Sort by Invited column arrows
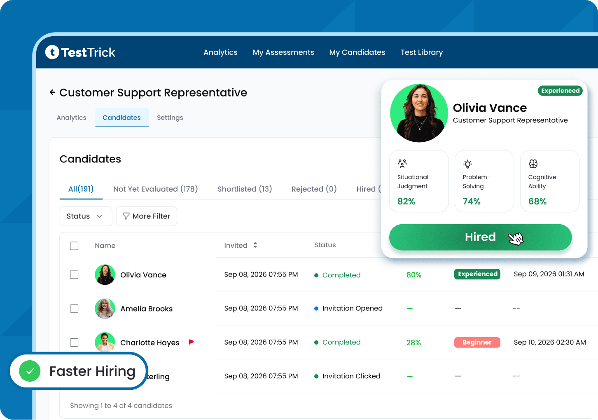Viewport: 598px width, 420px height. point(255,245)
